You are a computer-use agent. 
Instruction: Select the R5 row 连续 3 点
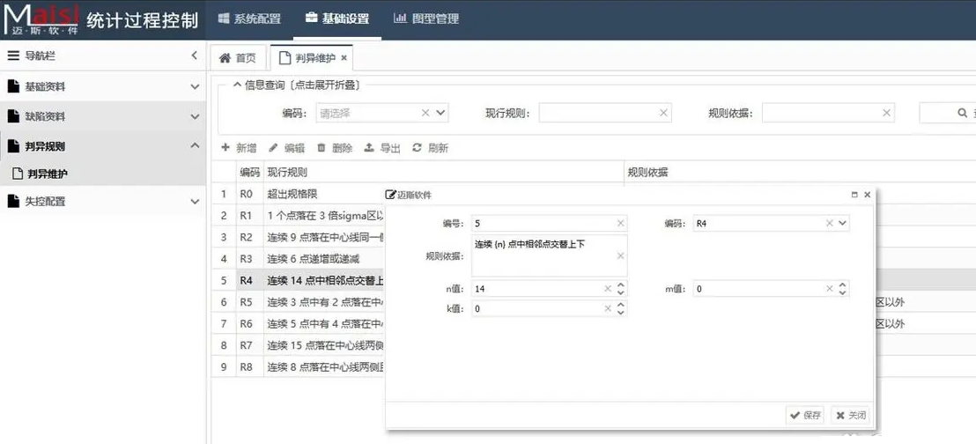pos(299,302)
